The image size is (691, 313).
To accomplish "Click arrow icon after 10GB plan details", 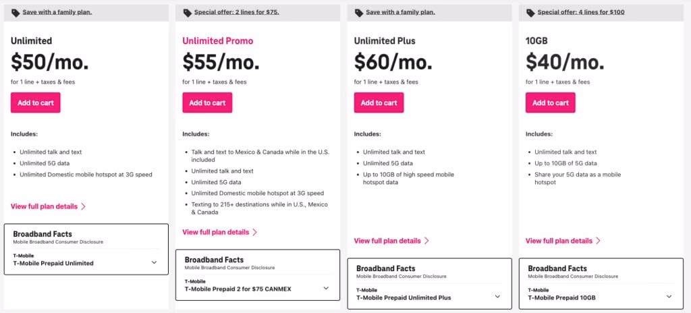I will click(x=598, y=241).
